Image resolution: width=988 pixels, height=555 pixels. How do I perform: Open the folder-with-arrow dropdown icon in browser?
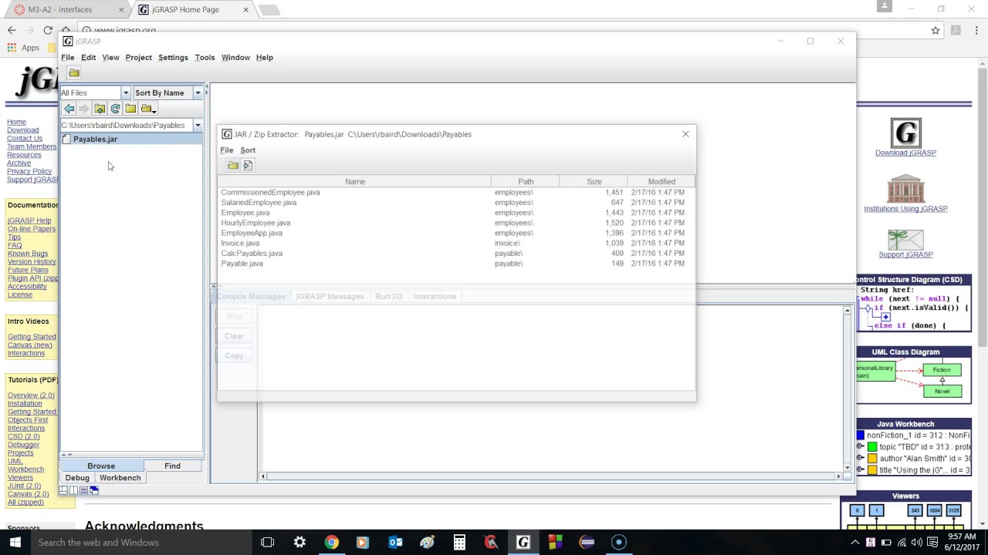point(148,109)
